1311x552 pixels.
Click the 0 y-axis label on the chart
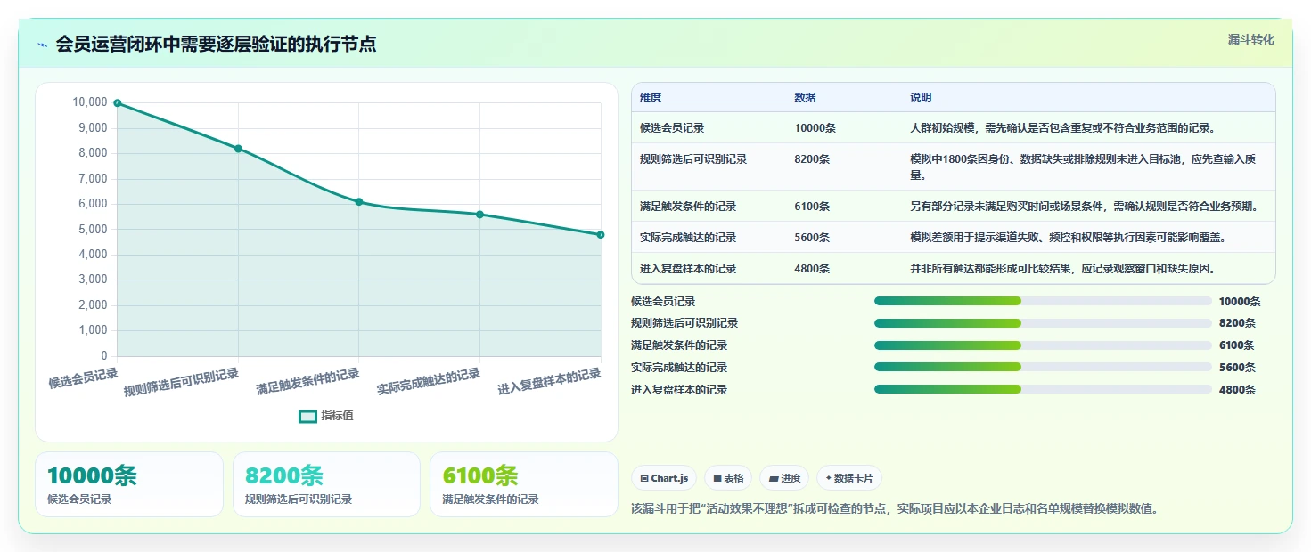point(103,356)
